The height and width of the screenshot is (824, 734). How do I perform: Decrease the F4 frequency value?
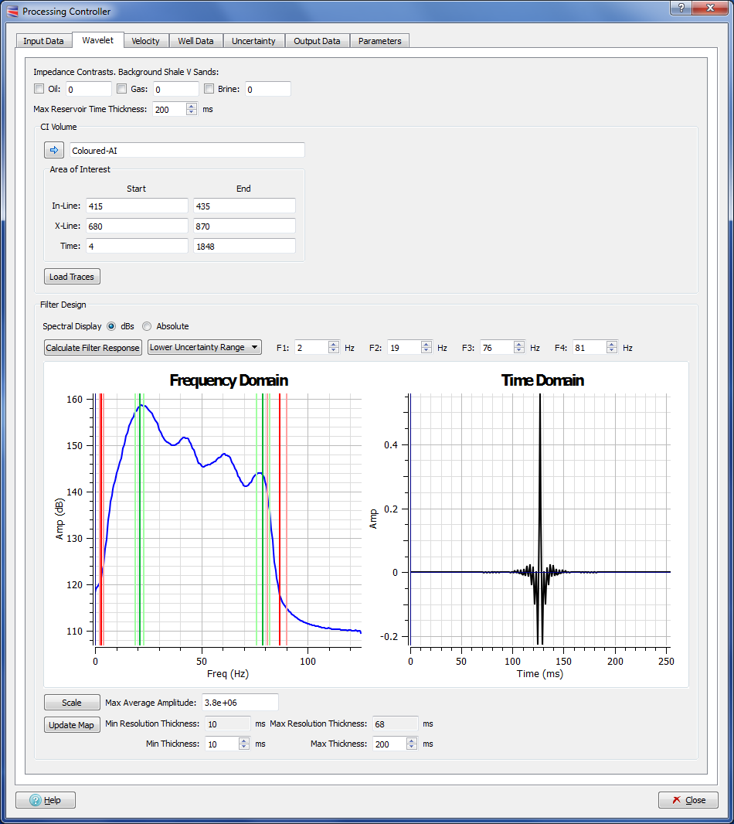tap(612, 351)
